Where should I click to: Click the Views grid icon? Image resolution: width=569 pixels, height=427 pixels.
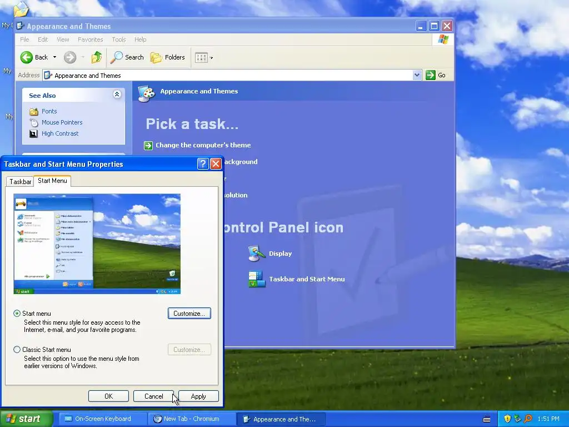click(x=201, y=57)
